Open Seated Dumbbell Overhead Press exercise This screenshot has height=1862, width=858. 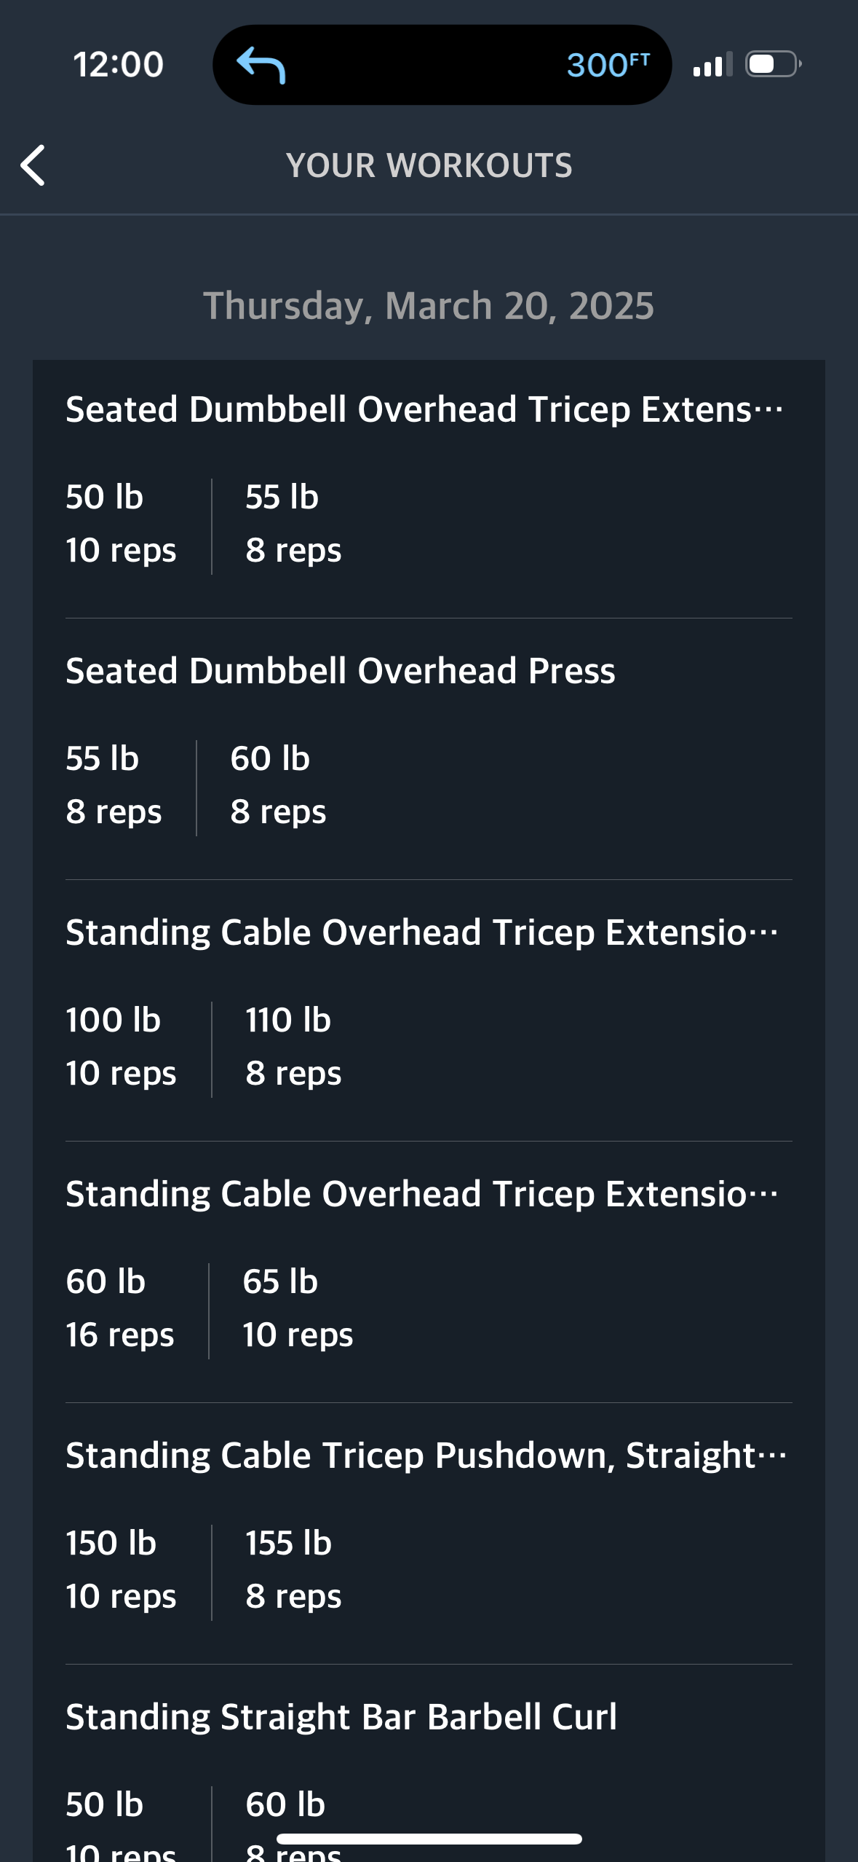(x=341, y=671)
